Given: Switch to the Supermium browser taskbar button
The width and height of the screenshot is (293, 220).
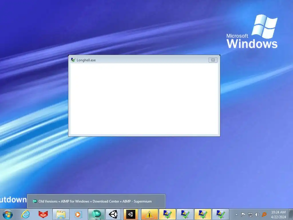Looking at the screenshot, I should [x=96, y=214].
